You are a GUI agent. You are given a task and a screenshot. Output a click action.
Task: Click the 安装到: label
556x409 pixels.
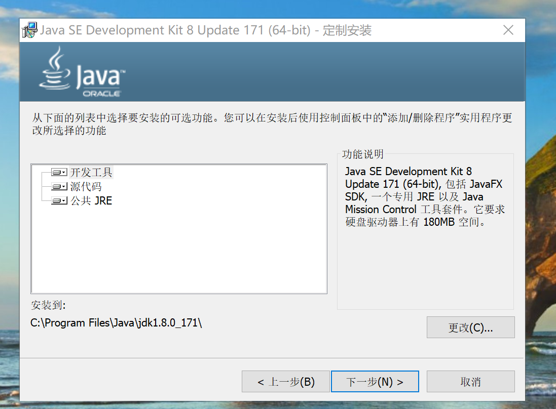pyautogui.click(x=48, y=305)
